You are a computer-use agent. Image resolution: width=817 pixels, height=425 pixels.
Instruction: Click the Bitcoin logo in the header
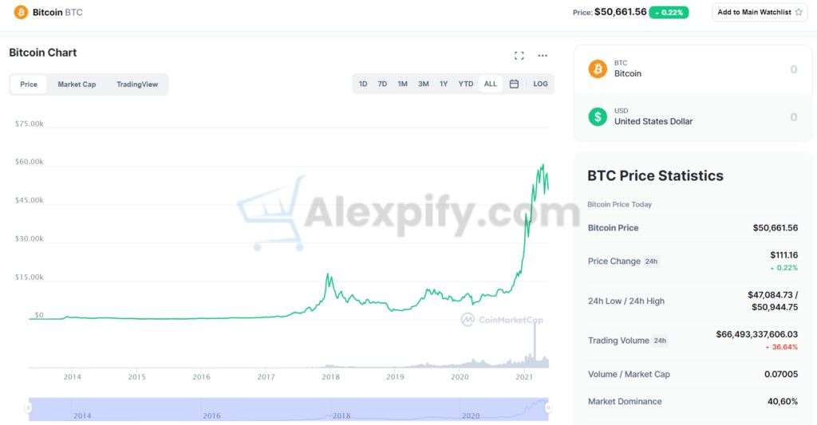click(21, 13)
